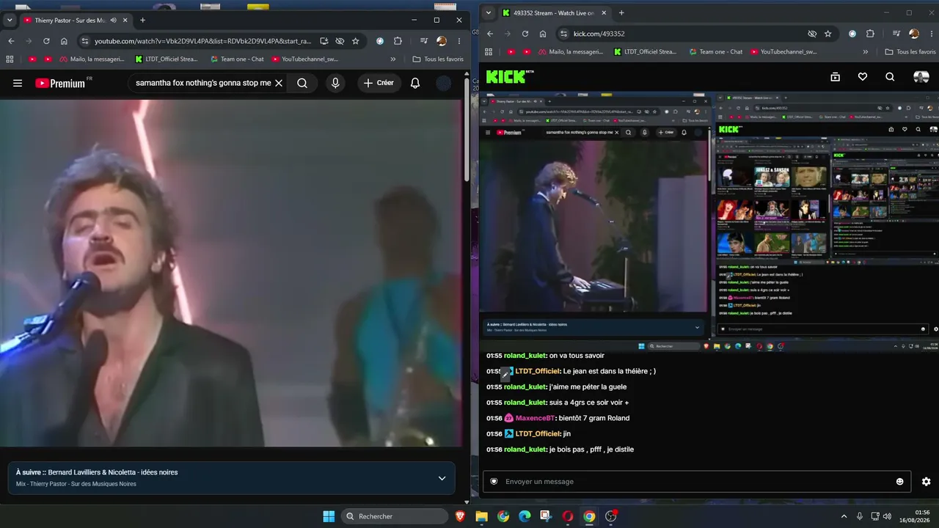Open chat identity shield in message box
The height and width of the screenshot is (528, 939).
click(494, 481)
